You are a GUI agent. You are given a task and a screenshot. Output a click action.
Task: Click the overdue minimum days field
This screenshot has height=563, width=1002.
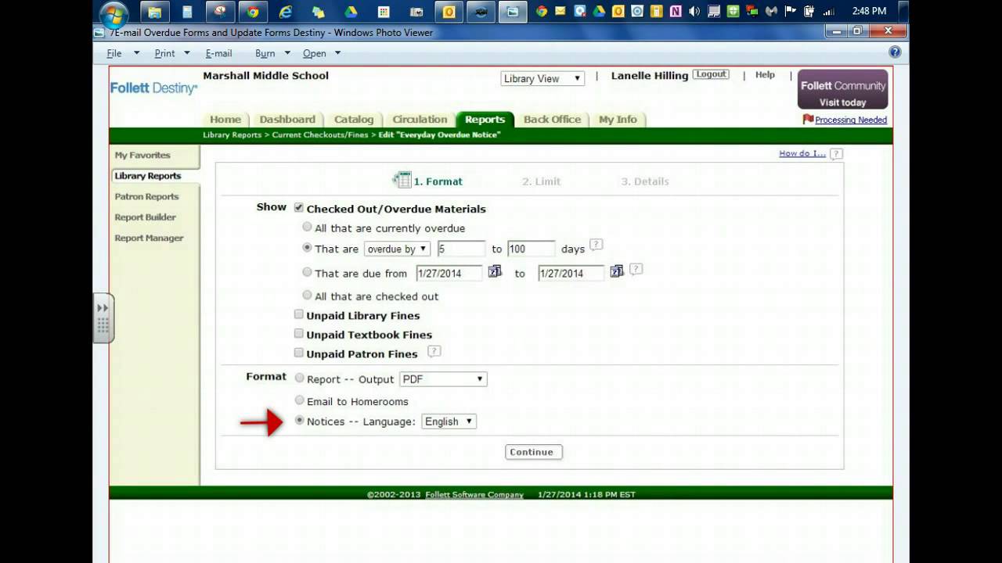pyautogui.click(x=461, y=249)
